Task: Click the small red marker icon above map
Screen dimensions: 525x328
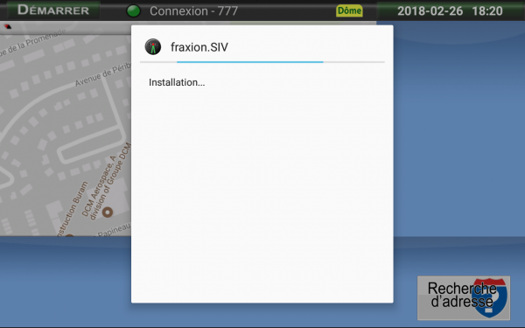Action: (7, 26)
